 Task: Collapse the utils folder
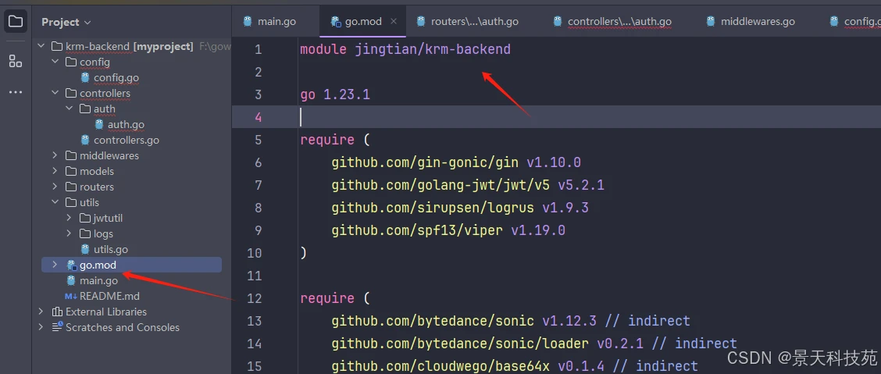click(x=55, y=202)
